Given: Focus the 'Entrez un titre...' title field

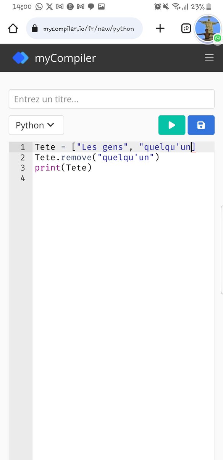Looking at the screenshot, I should pos(112,99).
